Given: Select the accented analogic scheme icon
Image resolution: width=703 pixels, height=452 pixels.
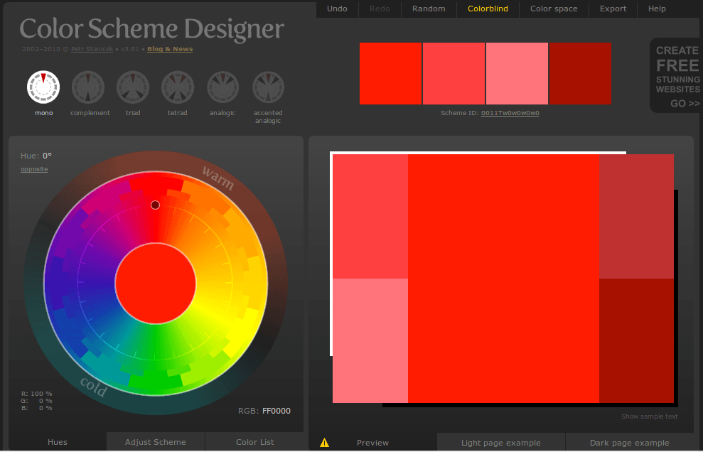Looking at the screenshot, I should 268,87.
